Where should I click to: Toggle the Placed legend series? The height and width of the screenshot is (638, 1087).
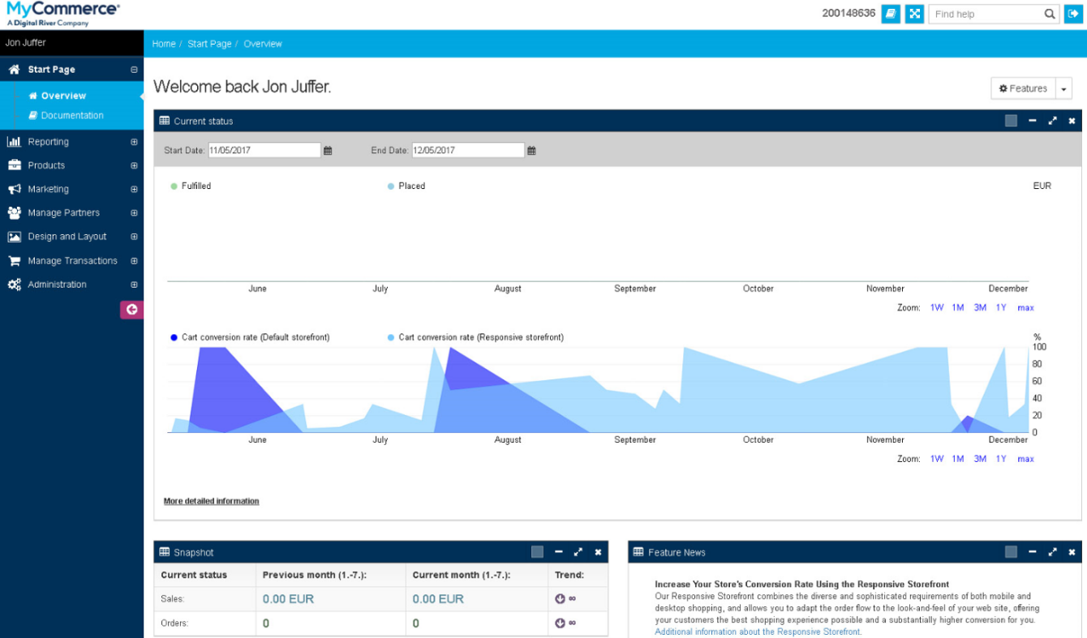pyautogui.click(x=406, y=186)
